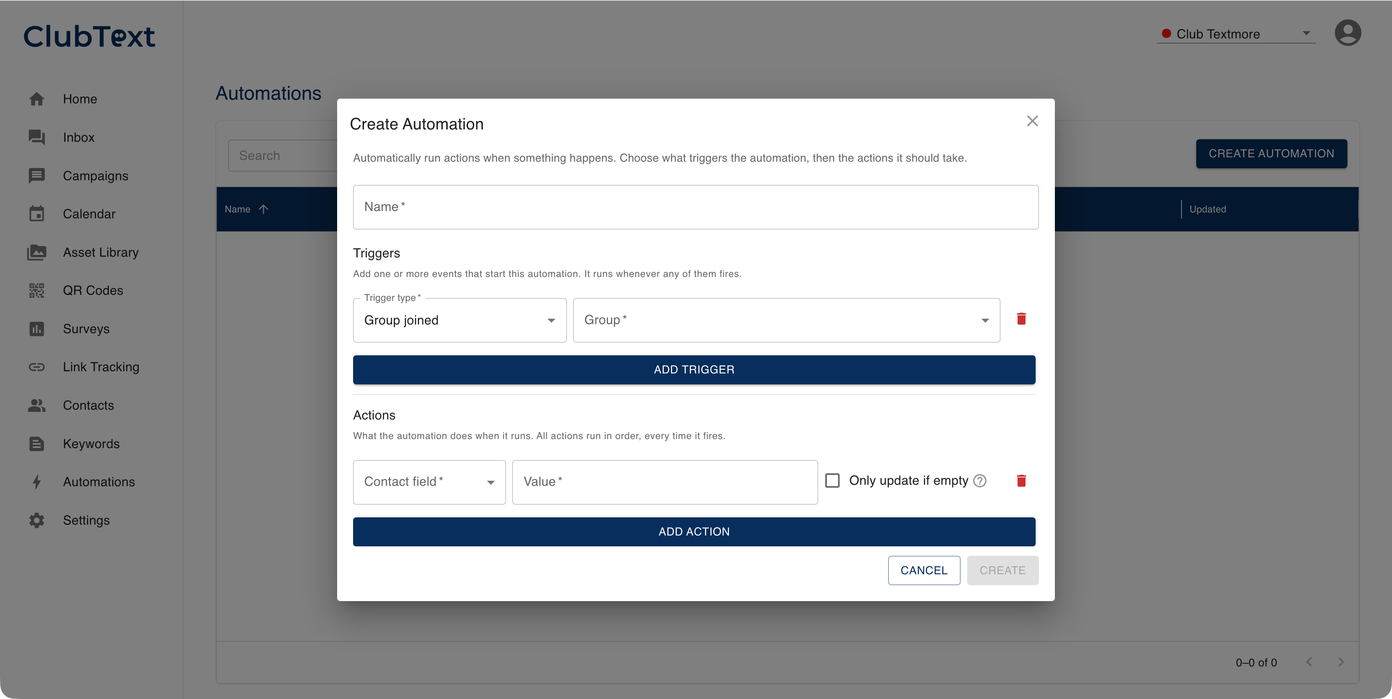Click the Asset Library photo icon

tap(37, 252)
